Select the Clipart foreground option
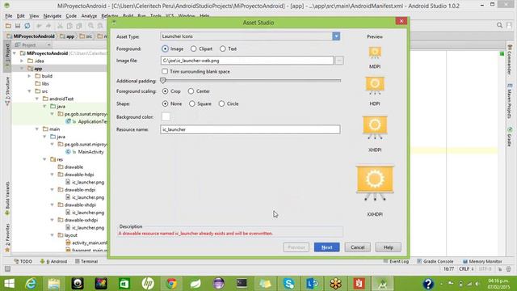Screen dimensions: 517x291 194,48
